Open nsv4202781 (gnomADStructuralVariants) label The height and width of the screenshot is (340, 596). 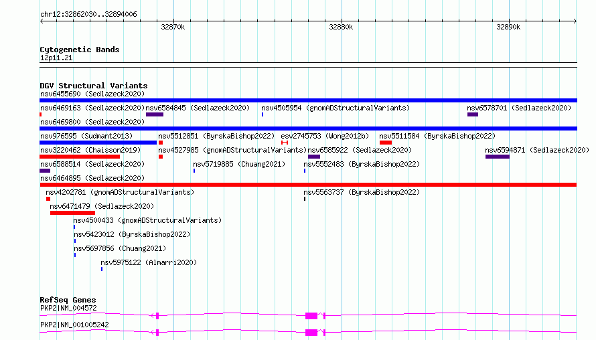click(x=120, y=192)
